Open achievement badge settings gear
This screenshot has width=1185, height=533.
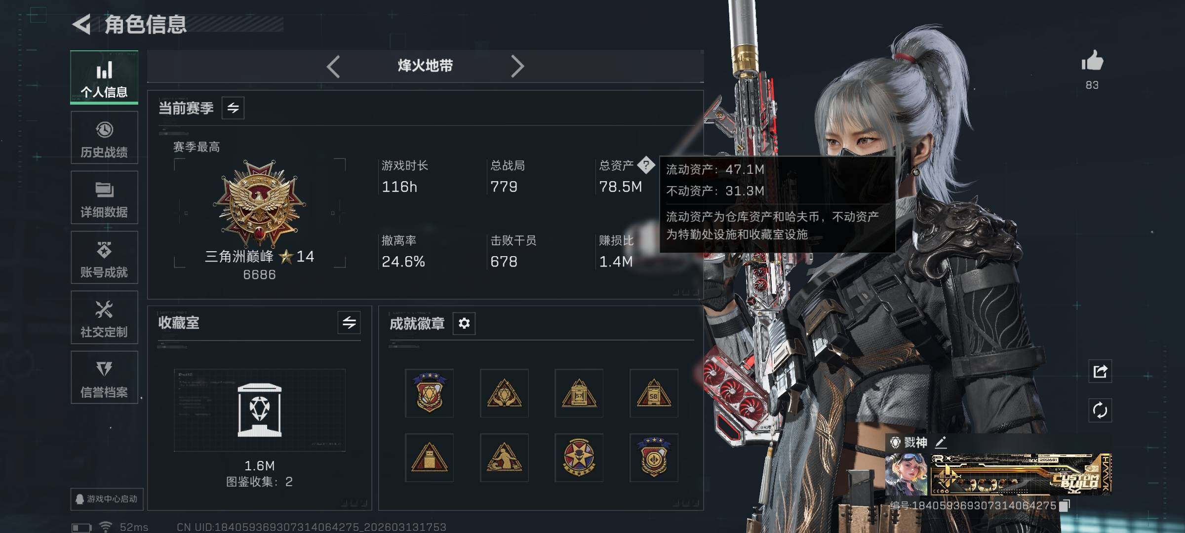click(464, 323)
